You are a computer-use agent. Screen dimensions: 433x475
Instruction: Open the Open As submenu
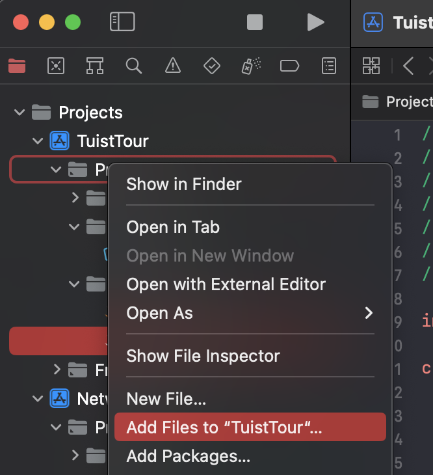(x=250, y=313)
